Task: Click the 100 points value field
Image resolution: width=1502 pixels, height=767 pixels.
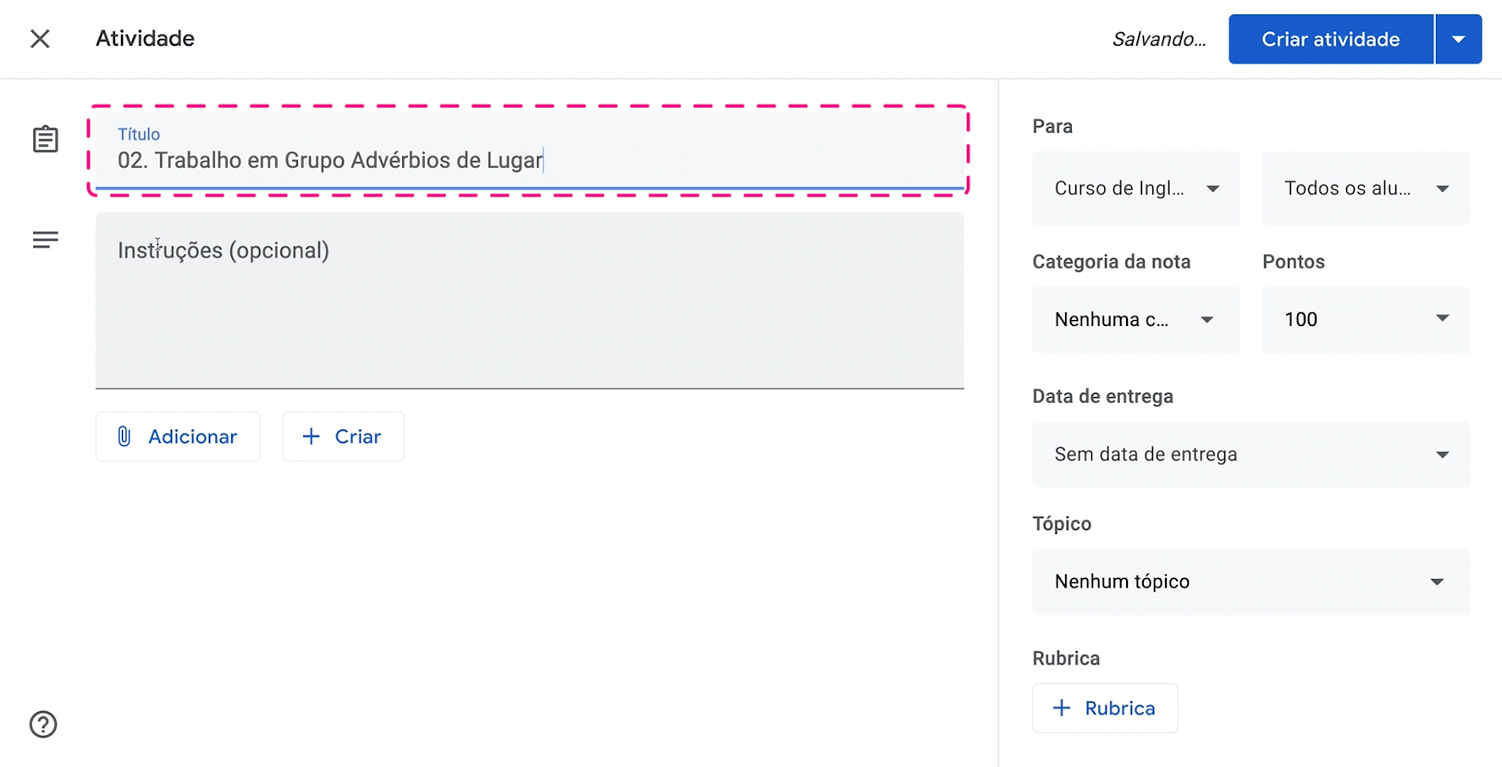Action: point(1301,320)
